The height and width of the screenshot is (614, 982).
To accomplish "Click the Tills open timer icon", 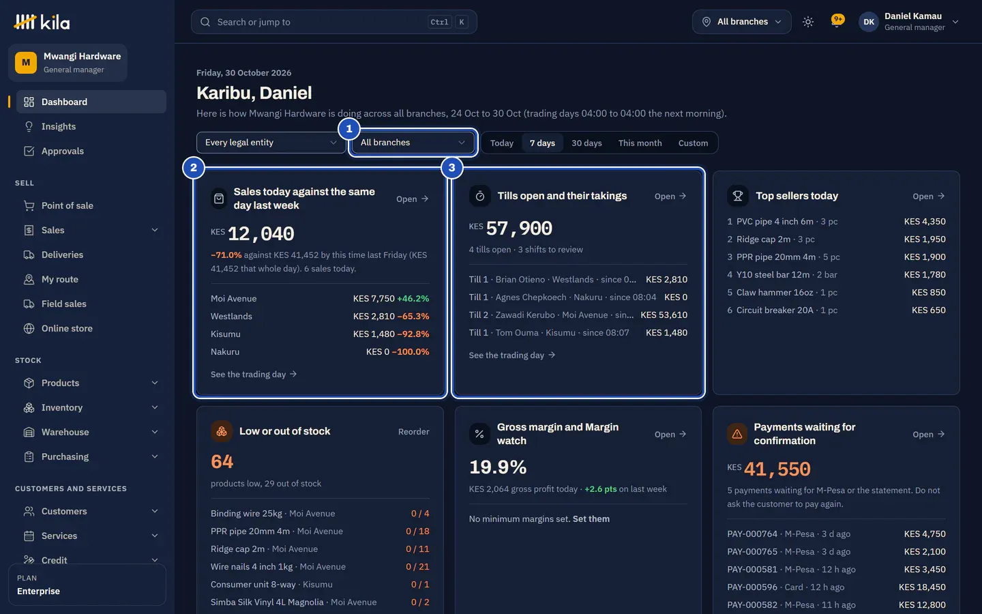I will tap(479, 196).
